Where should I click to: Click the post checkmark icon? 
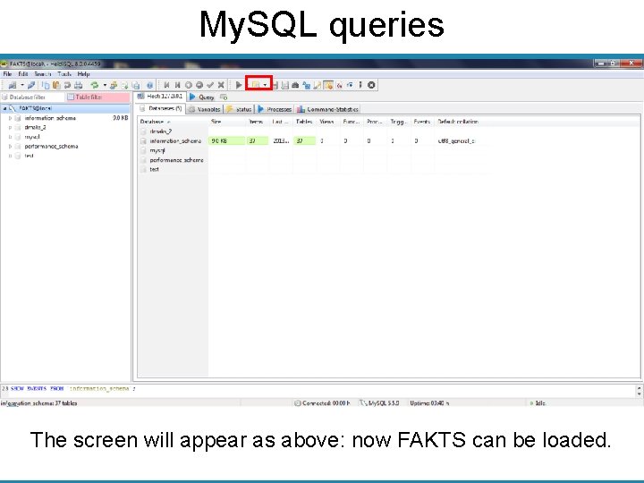[x=210, y=85]
